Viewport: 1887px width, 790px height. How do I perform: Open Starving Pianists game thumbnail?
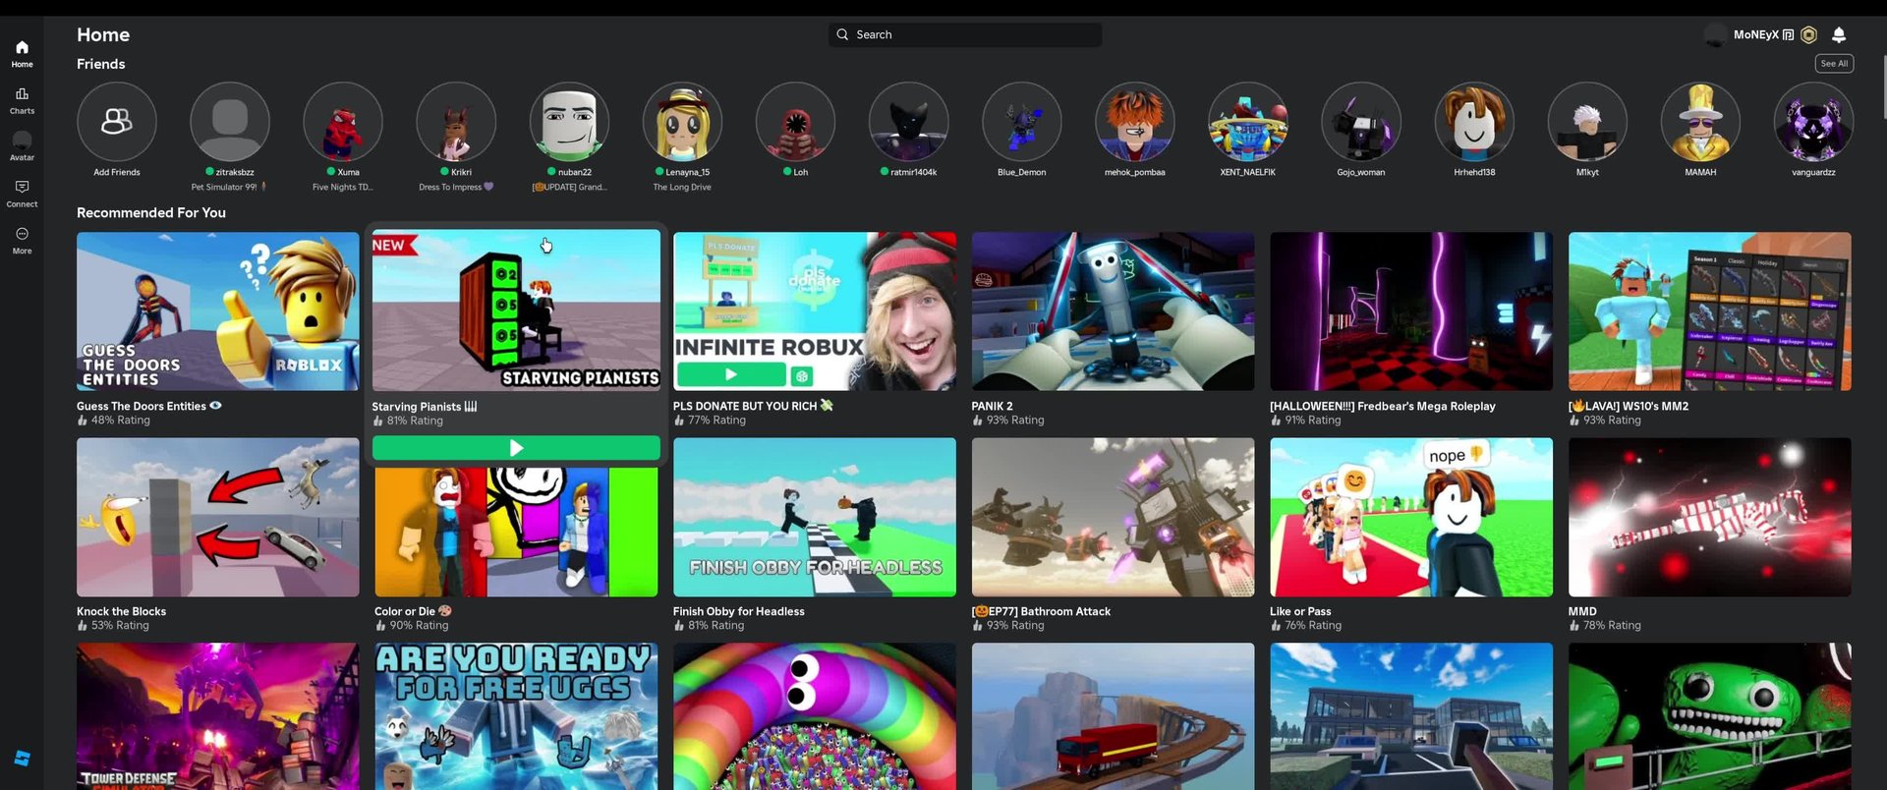pos(516,310)
